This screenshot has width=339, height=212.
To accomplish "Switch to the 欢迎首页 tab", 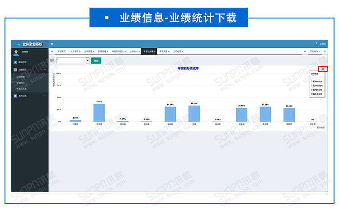I will coord(61,51).
